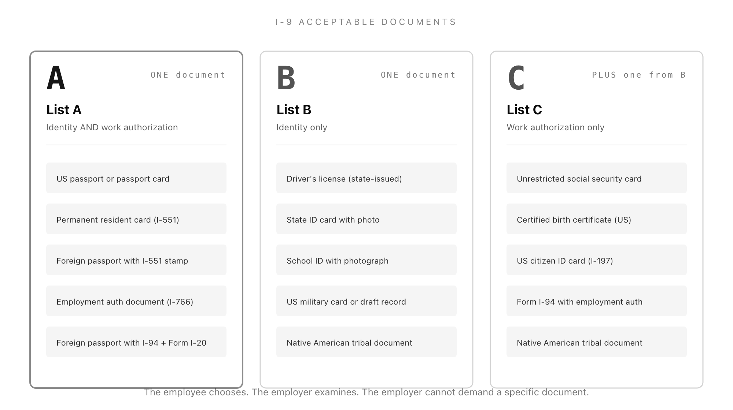Select US citizen ID card (I-197)

597,260
